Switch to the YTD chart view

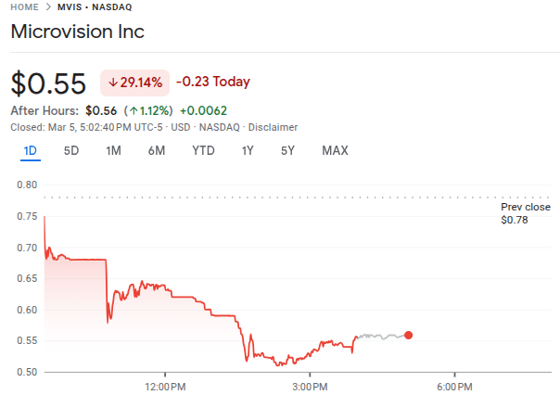pyautogui.click(x=203, y=151)
